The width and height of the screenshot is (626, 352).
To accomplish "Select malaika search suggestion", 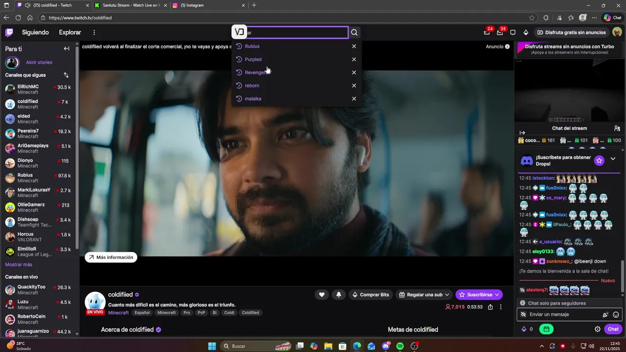I will tap(253, 99).
